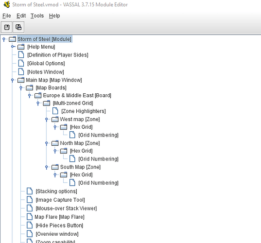
Task: Open the File menu
Action: pos(7,16)
